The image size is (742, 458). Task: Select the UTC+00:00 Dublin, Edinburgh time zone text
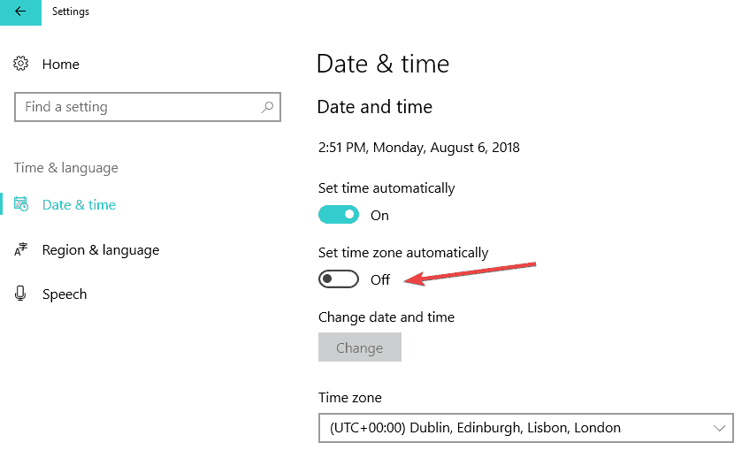475,428
